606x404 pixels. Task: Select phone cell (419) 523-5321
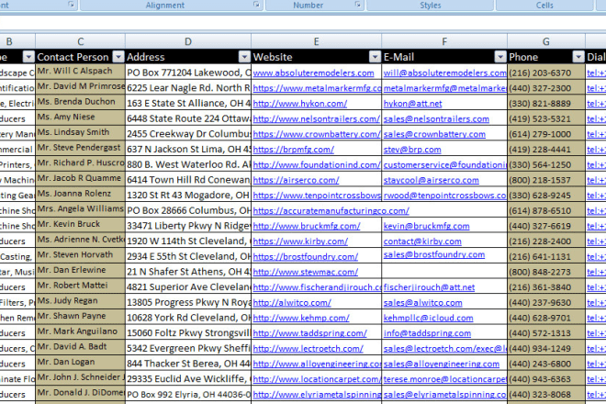pyautogui.click(x=546, y=118)
